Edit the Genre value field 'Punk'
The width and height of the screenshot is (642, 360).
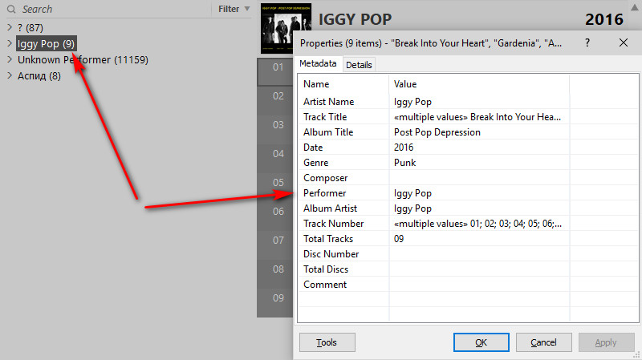click(477, 163)
